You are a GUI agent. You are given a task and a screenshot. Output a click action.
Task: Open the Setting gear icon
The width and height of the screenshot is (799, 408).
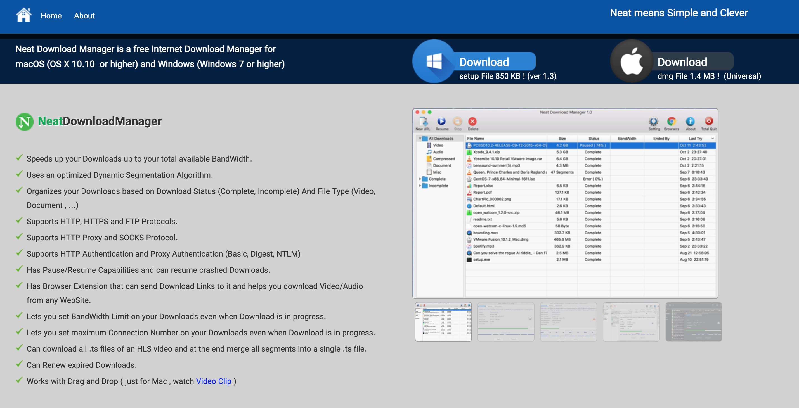pos(654,122)
